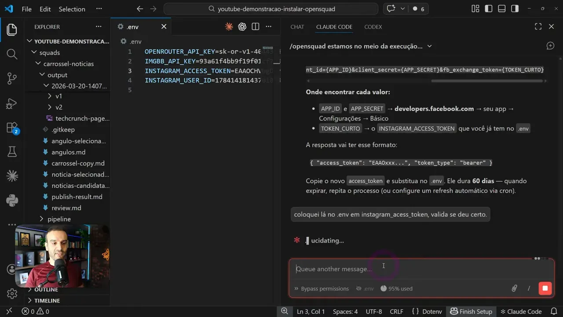Switch to the CODEX tab

(x=373, y=27)
